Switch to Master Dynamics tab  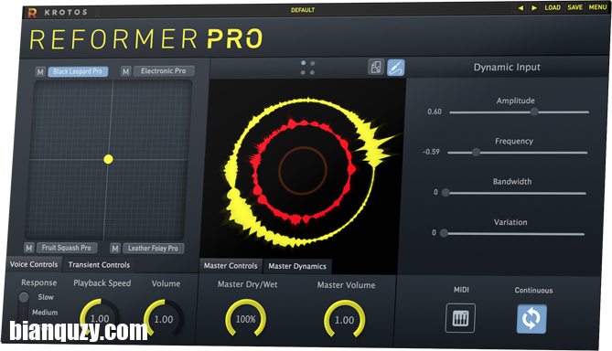(297, 266)
